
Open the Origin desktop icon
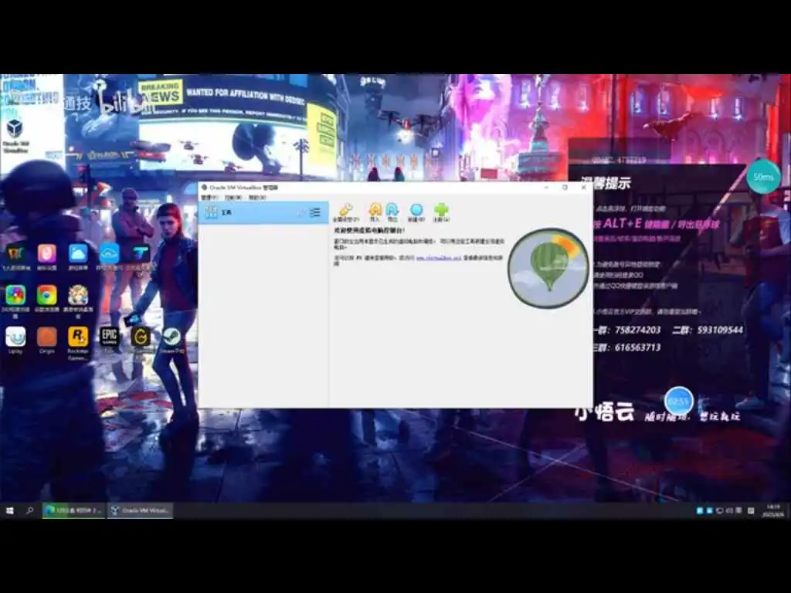[x=46, y=340]
